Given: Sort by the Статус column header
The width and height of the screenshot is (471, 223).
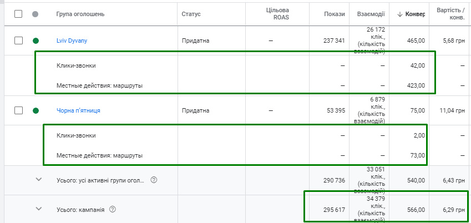Looking at the screenshot, I should tap(191, 14).
